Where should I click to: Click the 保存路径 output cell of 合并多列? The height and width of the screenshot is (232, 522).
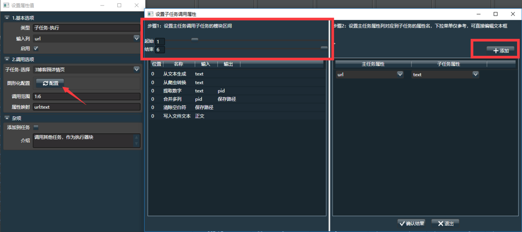[227, 99]
